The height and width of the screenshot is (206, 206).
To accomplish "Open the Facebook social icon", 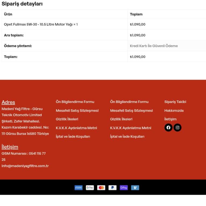I will point(168,127).
